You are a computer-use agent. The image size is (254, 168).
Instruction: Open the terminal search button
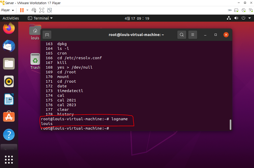182,35
